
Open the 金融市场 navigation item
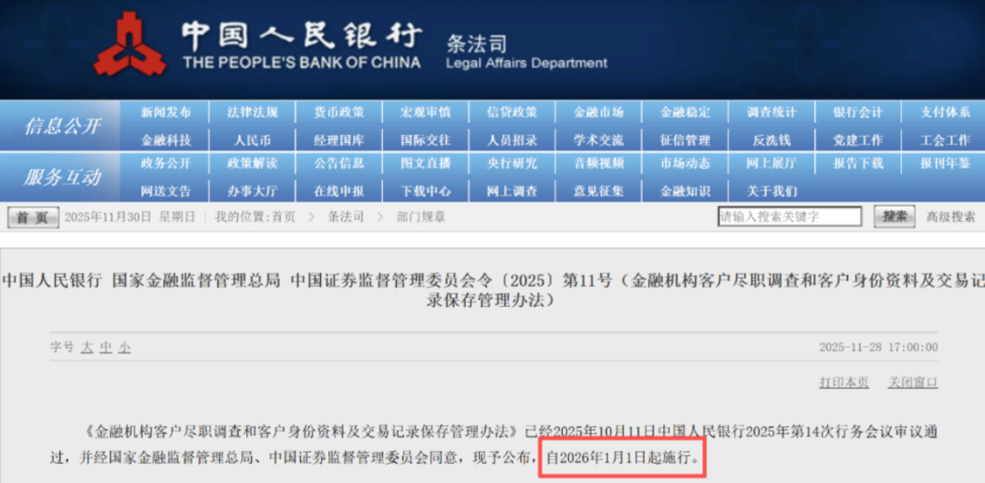598,113
